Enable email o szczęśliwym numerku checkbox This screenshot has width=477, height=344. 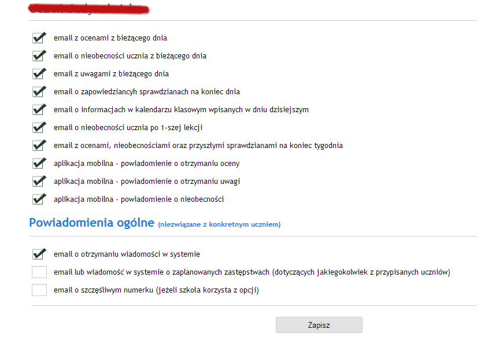(x=39, y=290)
